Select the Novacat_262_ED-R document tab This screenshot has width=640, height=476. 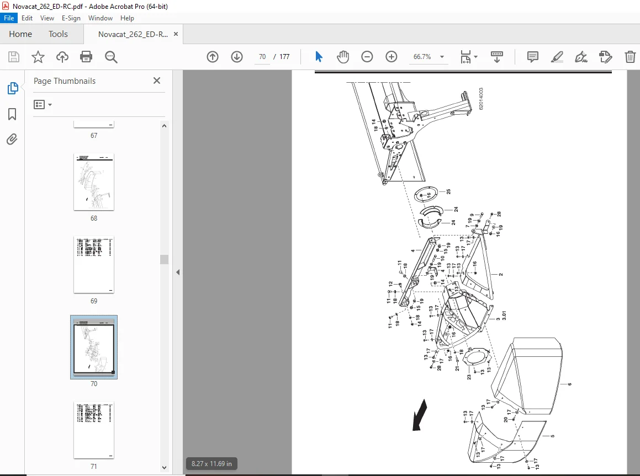pos(133,34)
